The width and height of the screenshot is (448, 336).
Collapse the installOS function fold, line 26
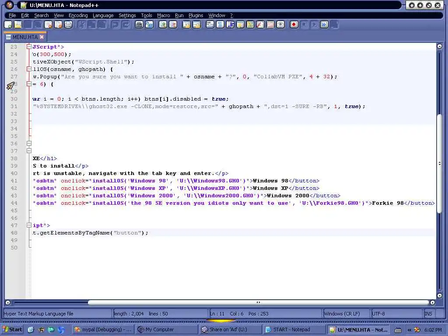pyautogui.click(x=29, y=69)
